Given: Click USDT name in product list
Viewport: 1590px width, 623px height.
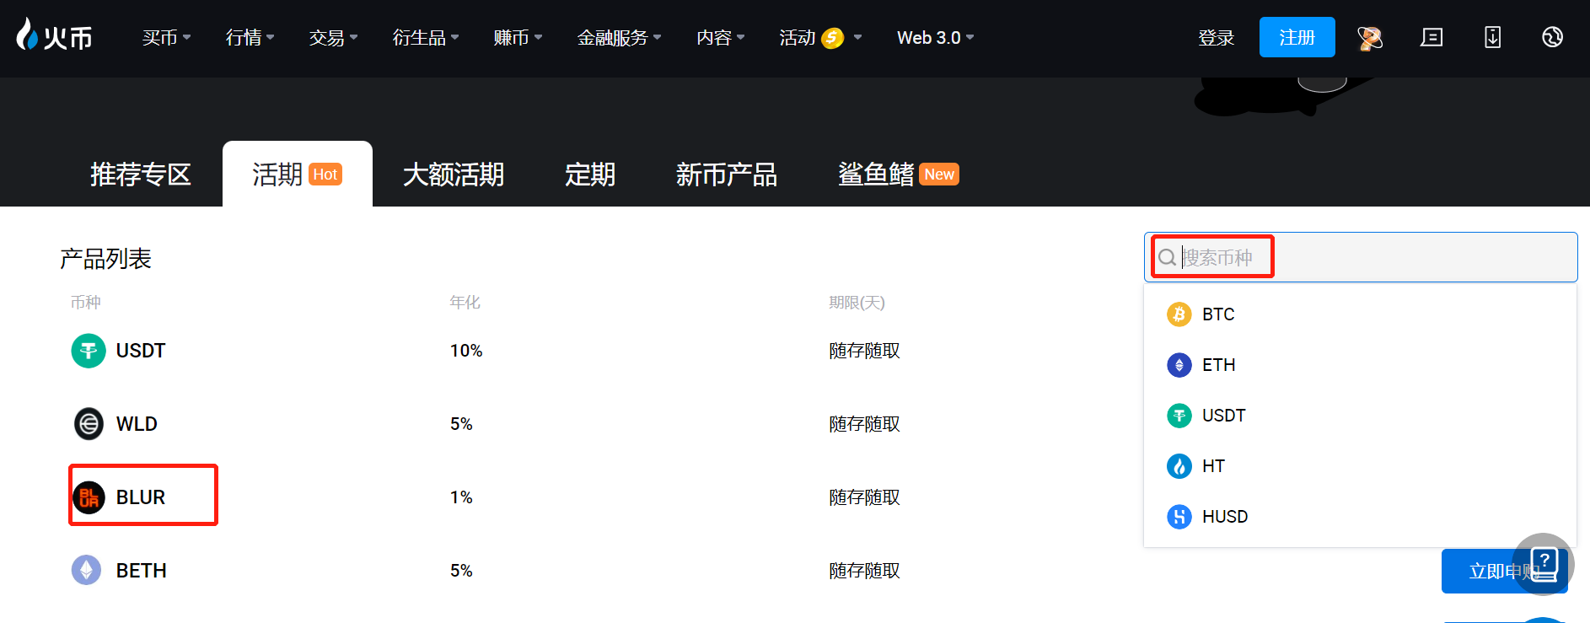Looking at the screenshot, I should [x=141, y=351].
